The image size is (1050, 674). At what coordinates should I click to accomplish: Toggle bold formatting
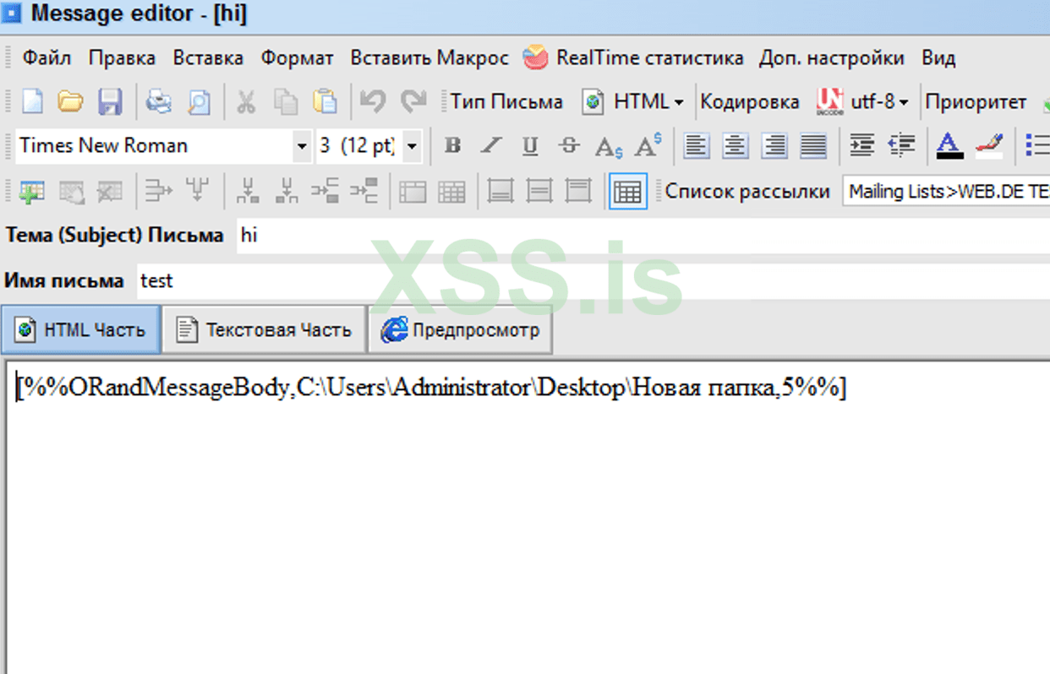pyautogui.click(x=452, y=145)
